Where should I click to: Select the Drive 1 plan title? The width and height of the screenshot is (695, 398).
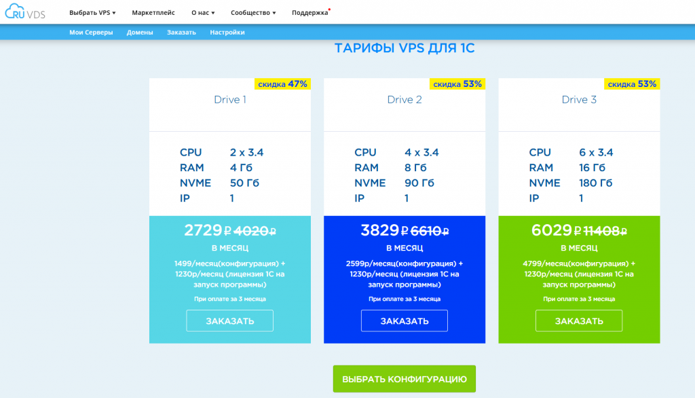point(230,99)
